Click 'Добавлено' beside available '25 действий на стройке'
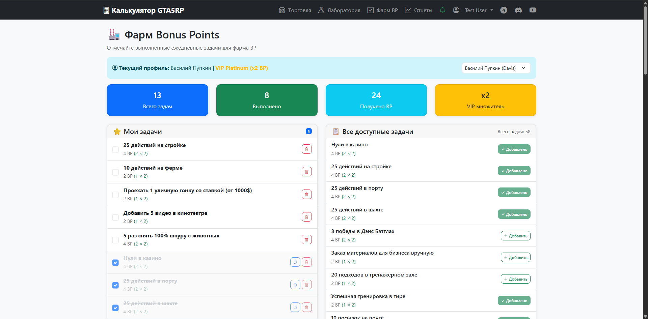 [x=514, y=171]
